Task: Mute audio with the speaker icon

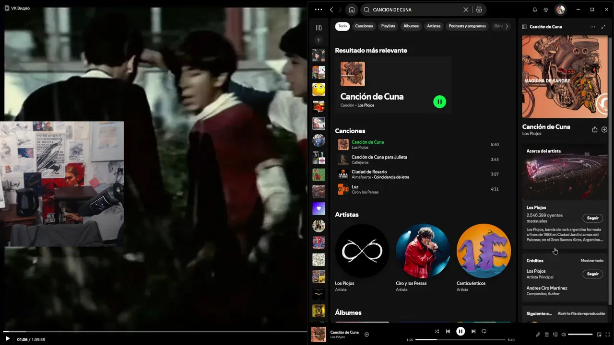Action: pyautogui.click(x=564, y=334)
